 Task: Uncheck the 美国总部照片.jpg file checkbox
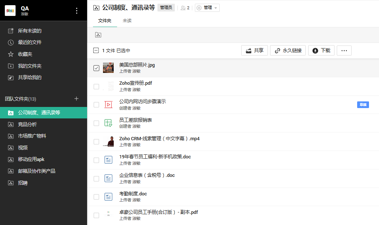[x=96, y=68]
